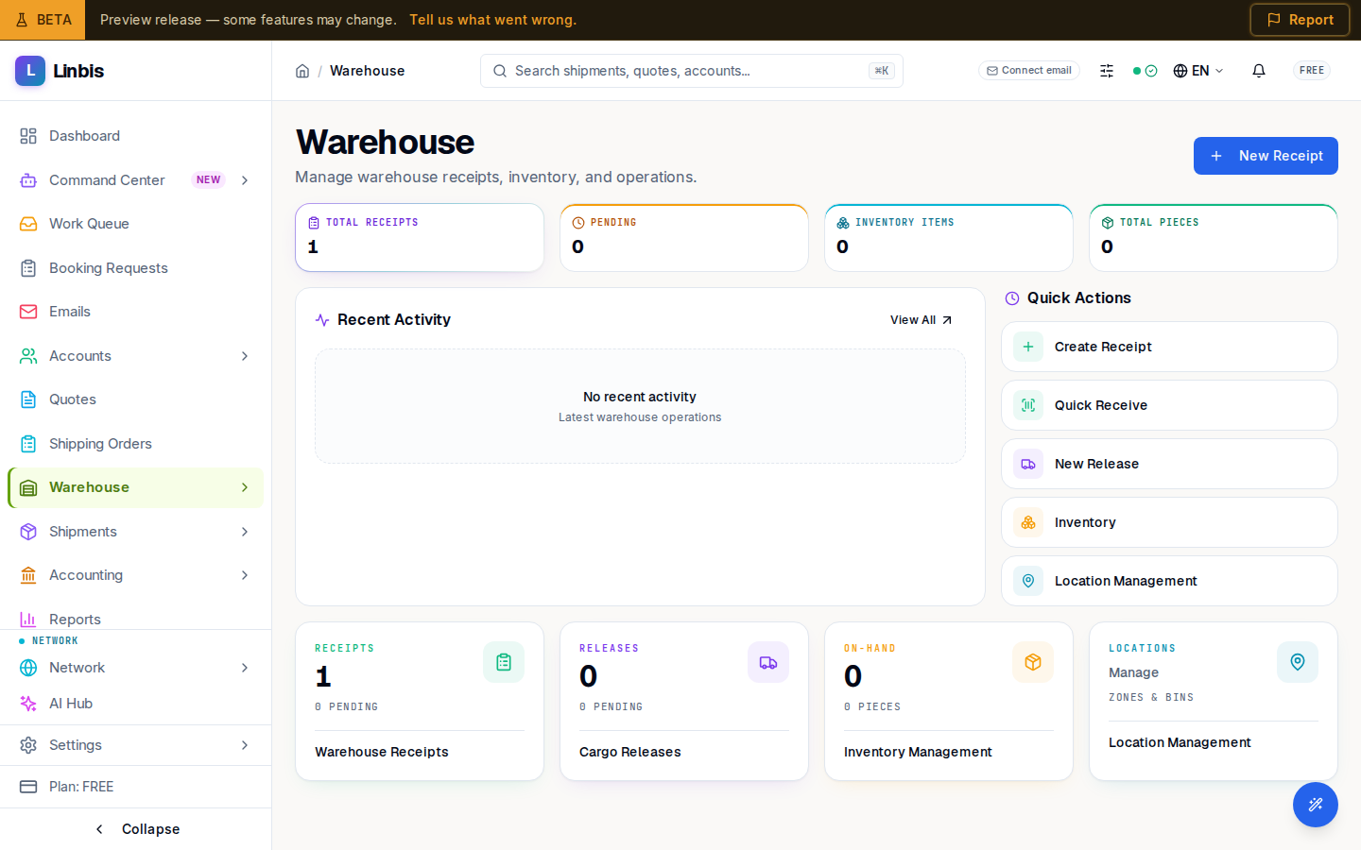
Task: Select Quotes in the sidebar
Action: pyautogui.click(x=135, y=399)
